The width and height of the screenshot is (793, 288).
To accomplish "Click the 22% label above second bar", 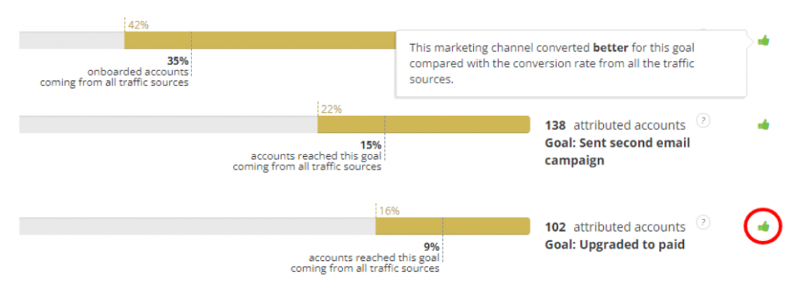I will pyautogui.click(x=331, y=109).
